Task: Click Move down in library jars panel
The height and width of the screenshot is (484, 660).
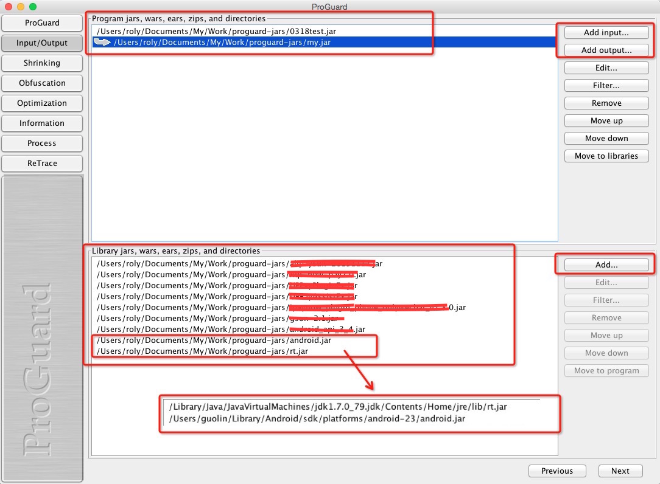Action: (606, 353)
